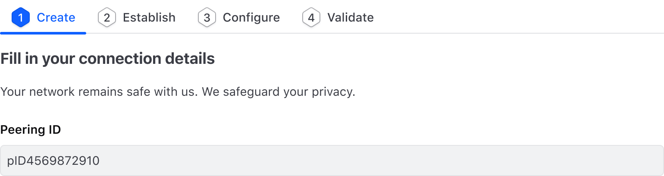Click the blue step 1 hexagon icon
This screenshot has height=176, width=664.
[20, 18]
